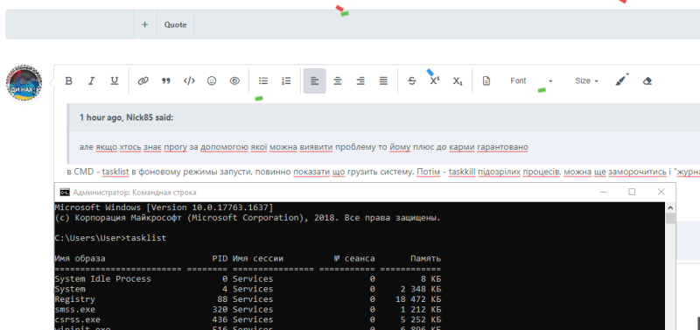Image resolution: width=700 pixels, height=330 pixels.
Task: Open the Font dropdown
Action: coord(531,81)
